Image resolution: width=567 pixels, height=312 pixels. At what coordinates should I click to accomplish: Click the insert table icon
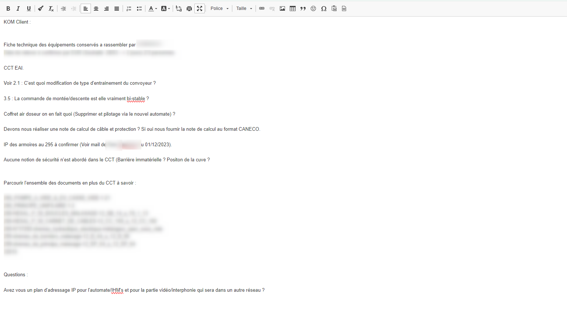[293, 8]
